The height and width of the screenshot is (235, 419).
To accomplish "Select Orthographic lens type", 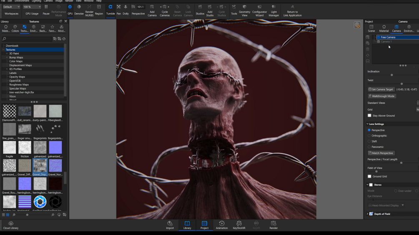I will tap(369, 136).
